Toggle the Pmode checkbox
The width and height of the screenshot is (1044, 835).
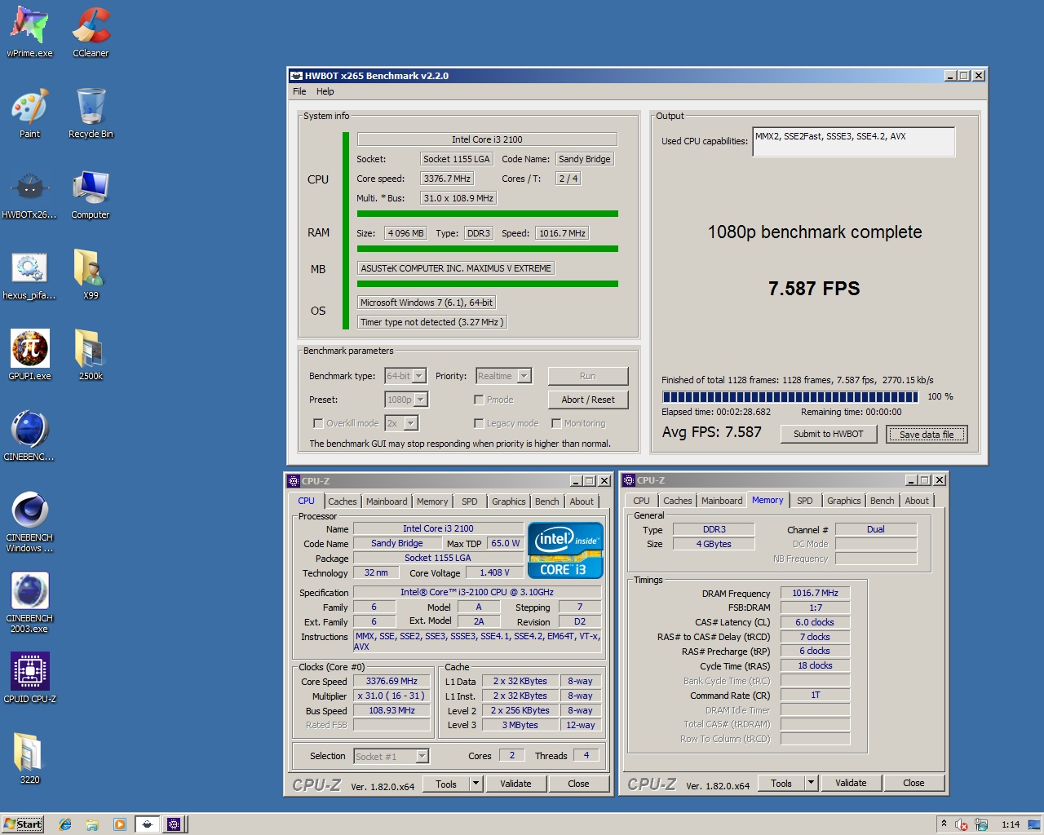point(479,400)
